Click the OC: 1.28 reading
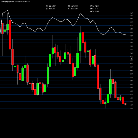The height and width of the screenshot is (138, 138). [94, 6]
